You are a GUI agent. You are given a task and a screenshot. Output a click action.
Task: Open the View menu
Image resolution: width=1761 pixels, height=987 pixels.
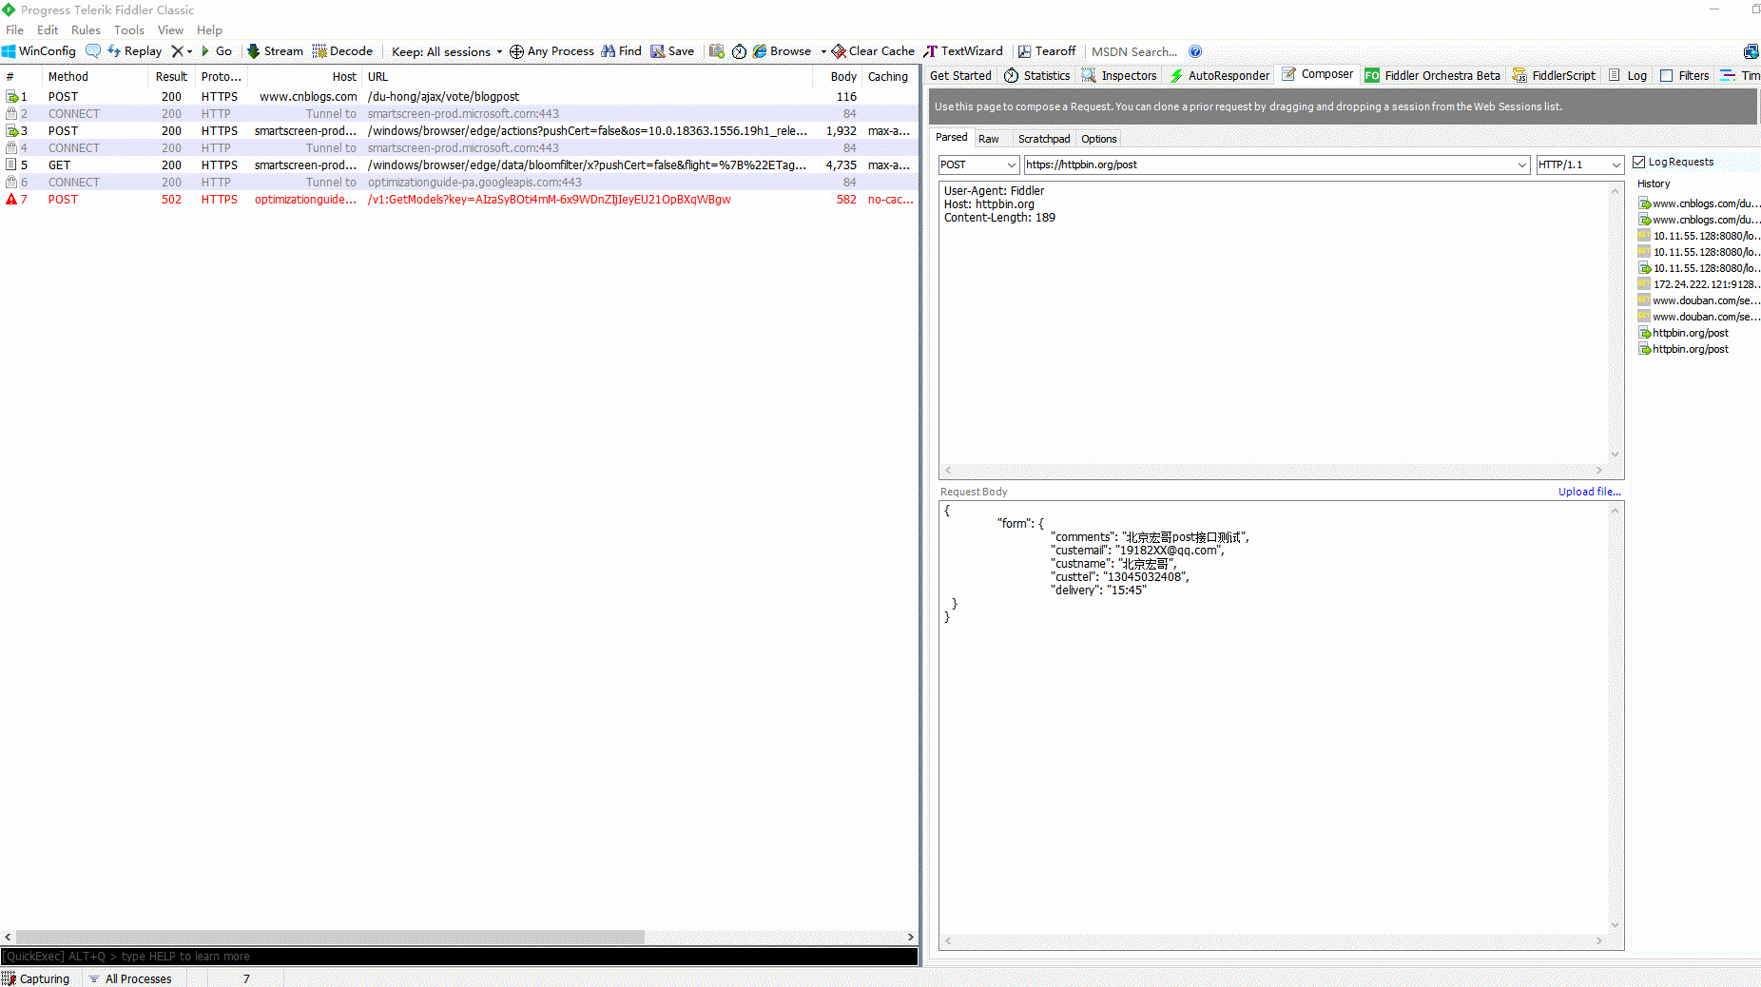pos(170,29)
